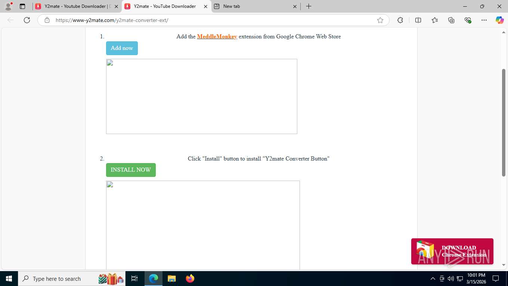Click the page scrollbar thumb
Viewport: 508px width, 286px height.
(504, 123)
